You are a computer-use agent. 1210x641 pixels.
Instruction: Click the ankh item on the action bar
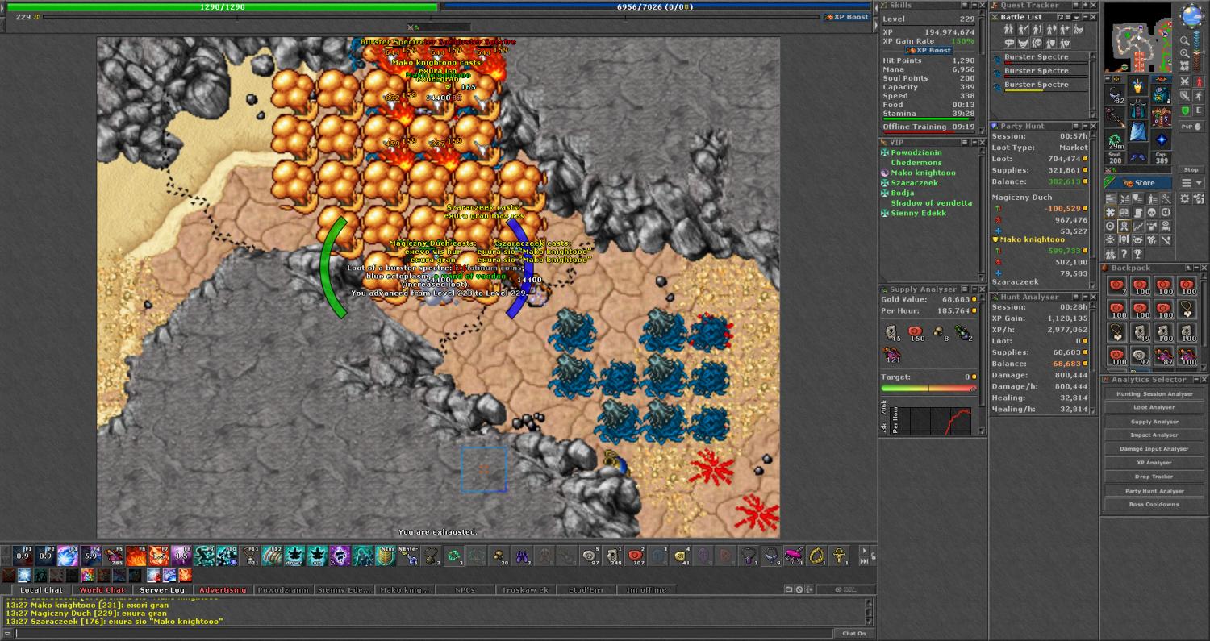(839, 556)
